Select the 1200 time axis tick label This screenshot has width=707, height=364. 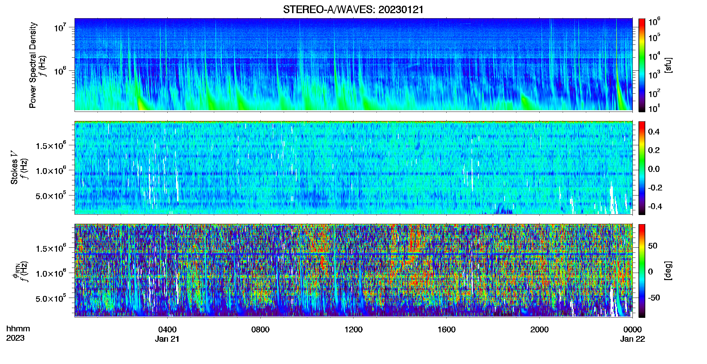click(353, 329)
